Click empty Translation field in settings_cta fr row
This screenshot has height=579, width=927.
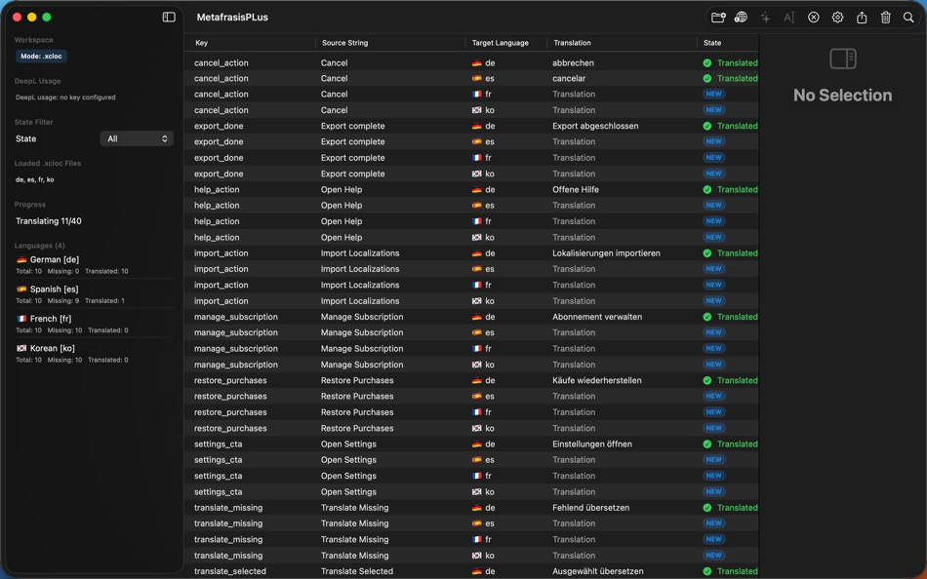pyautogui.click(x=574, y=476)
